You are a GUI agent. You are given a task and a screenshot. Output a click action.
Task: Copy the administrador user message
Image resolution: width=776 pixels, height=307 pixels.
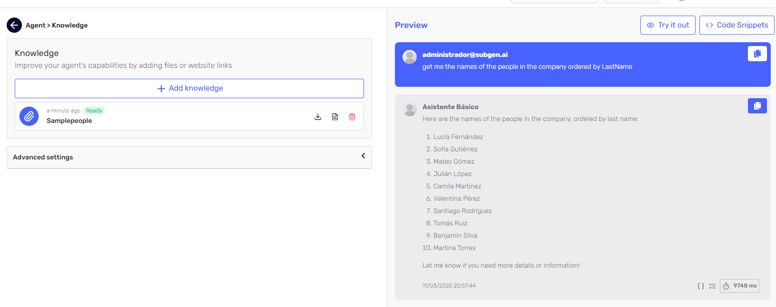click(757, 54)
